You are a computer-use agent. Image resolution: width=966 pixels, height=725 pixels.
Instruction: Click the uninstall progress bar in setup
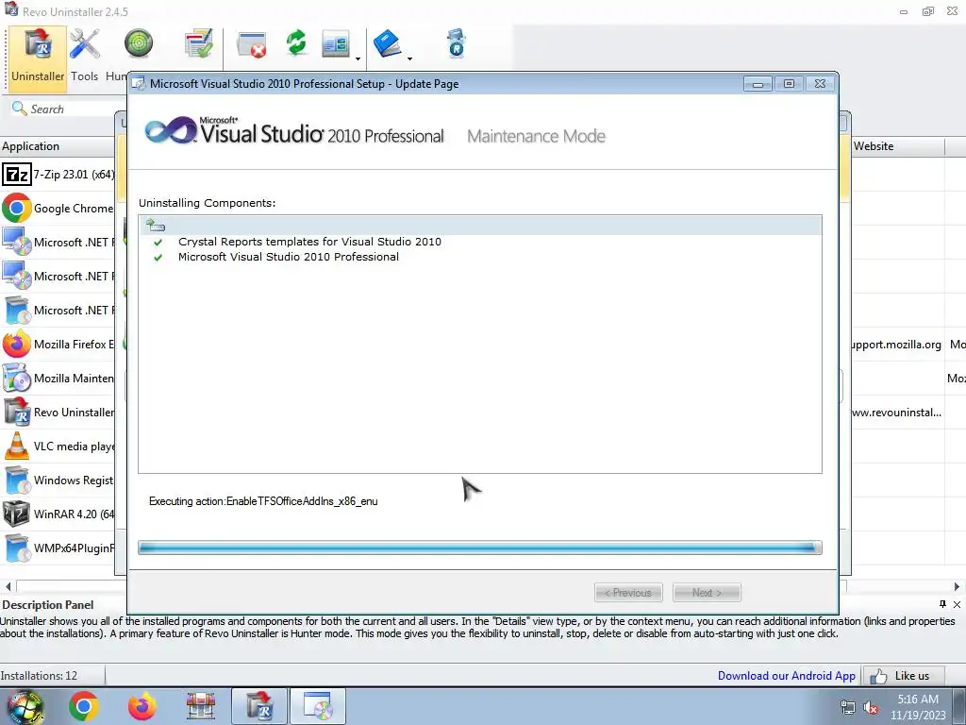[480, 548]
